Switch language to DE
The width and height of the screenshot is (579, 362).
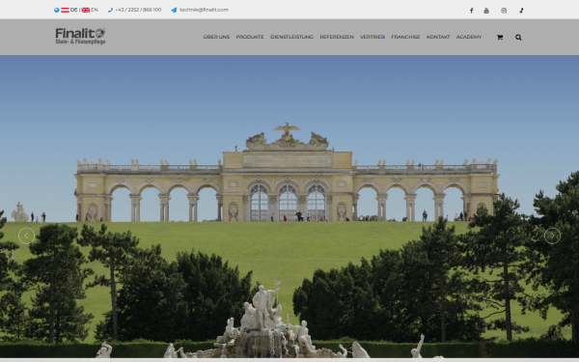(x=74, y=10)
